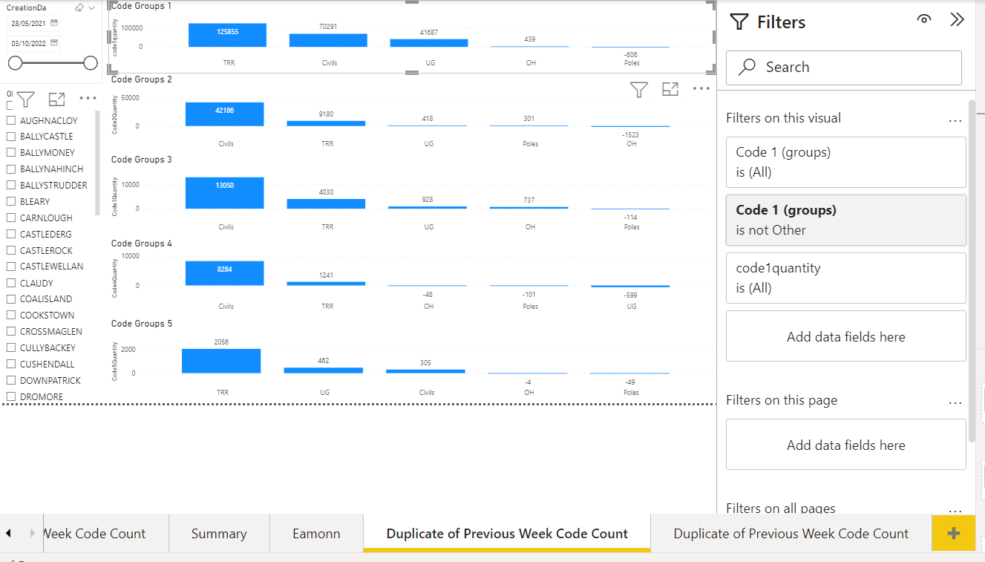This screenshot has height=562, width=985.
Task: Click the funnel icon above the Code Groups 2 chart
Action: [x=639, y=90]
